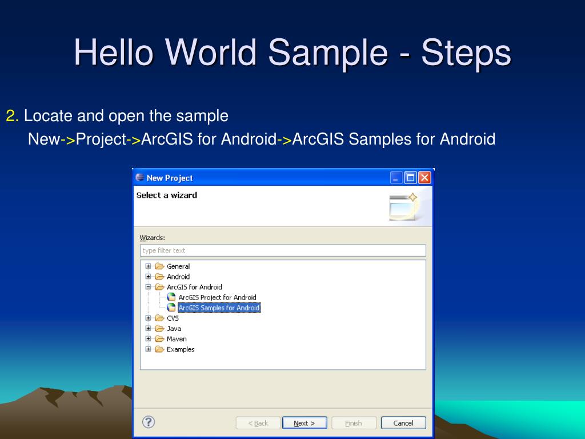Click the 'Wizards:' label
This screenshot has height=439, width=585.
coord(152,238)
